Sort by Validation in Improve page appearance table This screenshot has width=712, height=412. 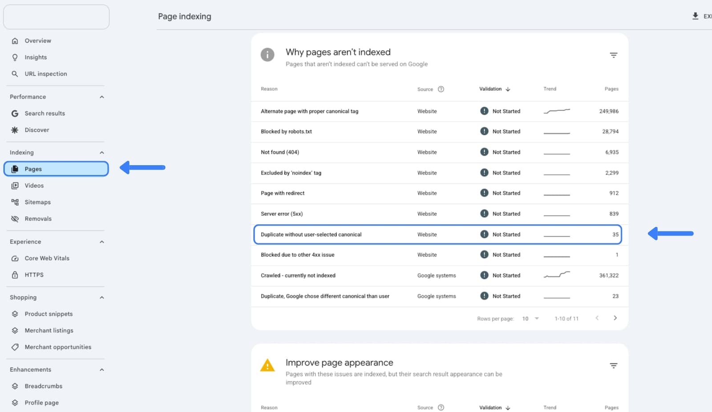click(x=495, y=408)
